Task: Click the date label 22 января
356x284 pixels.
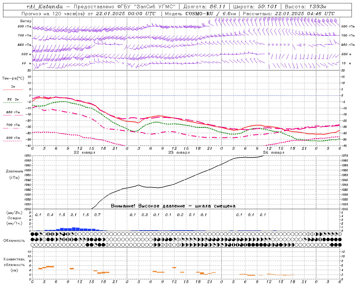Action: (85, 153)
